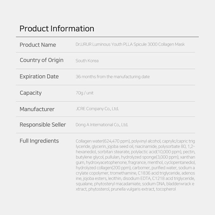
Task: Click the Collagen water(624,470 ppm) ingredient
Action: point(103,141)
